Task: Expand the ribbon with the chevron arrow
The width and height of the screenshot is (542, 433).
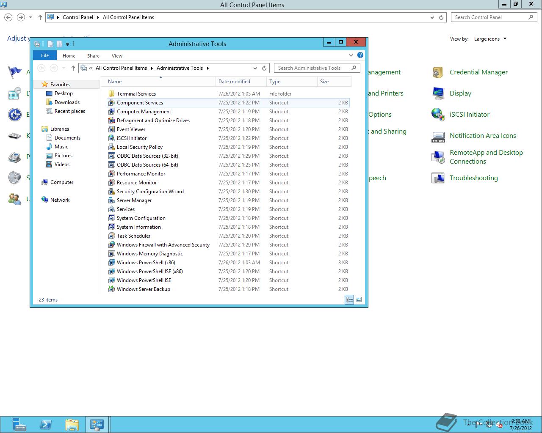Action: [x=351, y=55]
